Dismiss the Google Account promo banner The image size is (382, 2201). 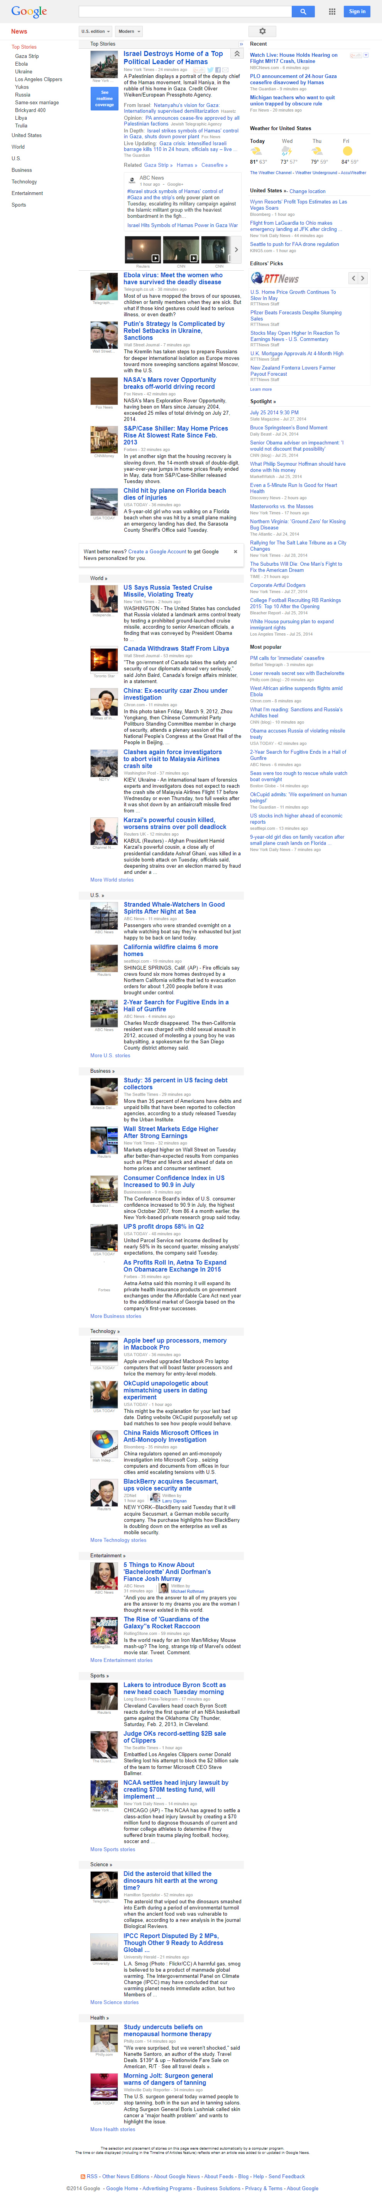point(236,551)
